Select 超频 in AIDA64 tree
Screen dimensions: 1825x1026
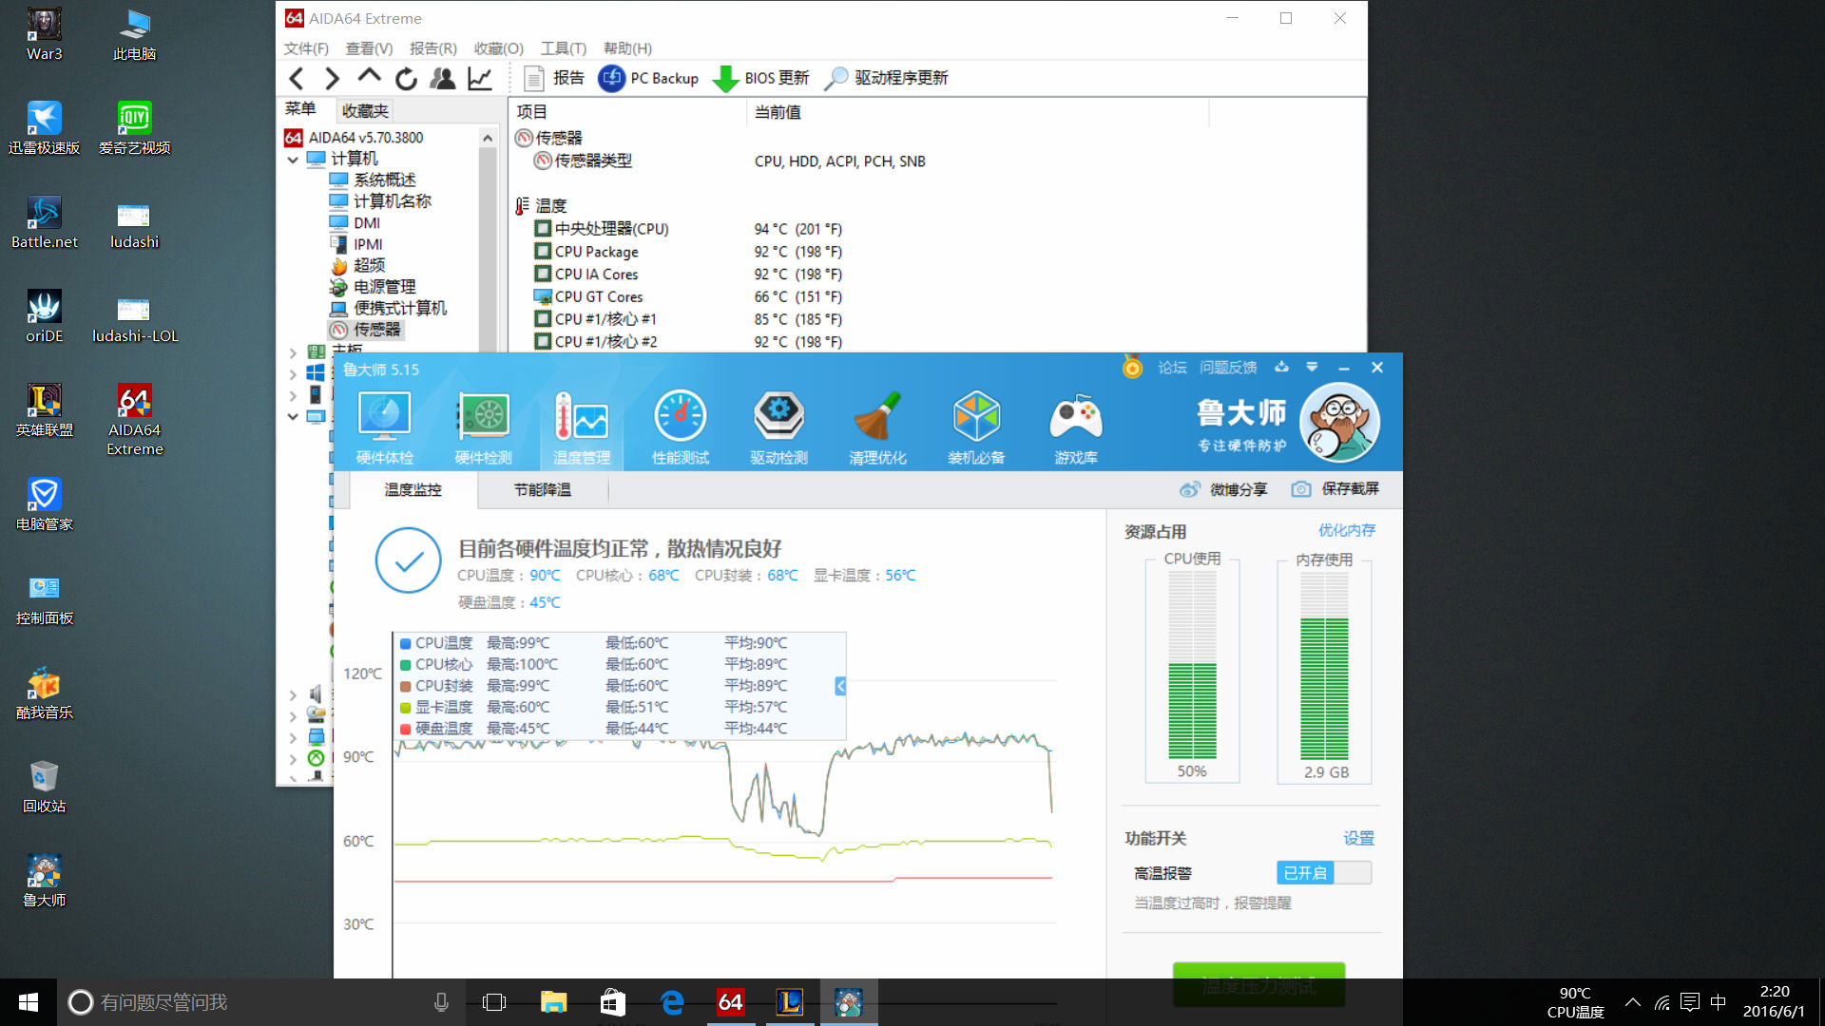coord(357,266)
